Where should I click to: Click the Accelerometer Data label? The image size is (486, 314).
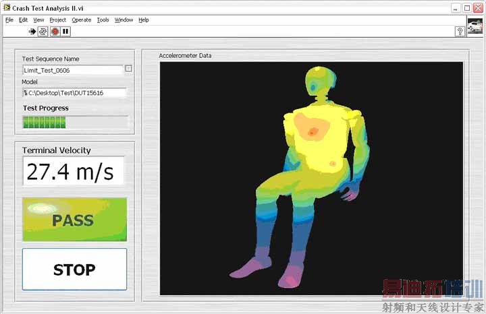[185, 56]
